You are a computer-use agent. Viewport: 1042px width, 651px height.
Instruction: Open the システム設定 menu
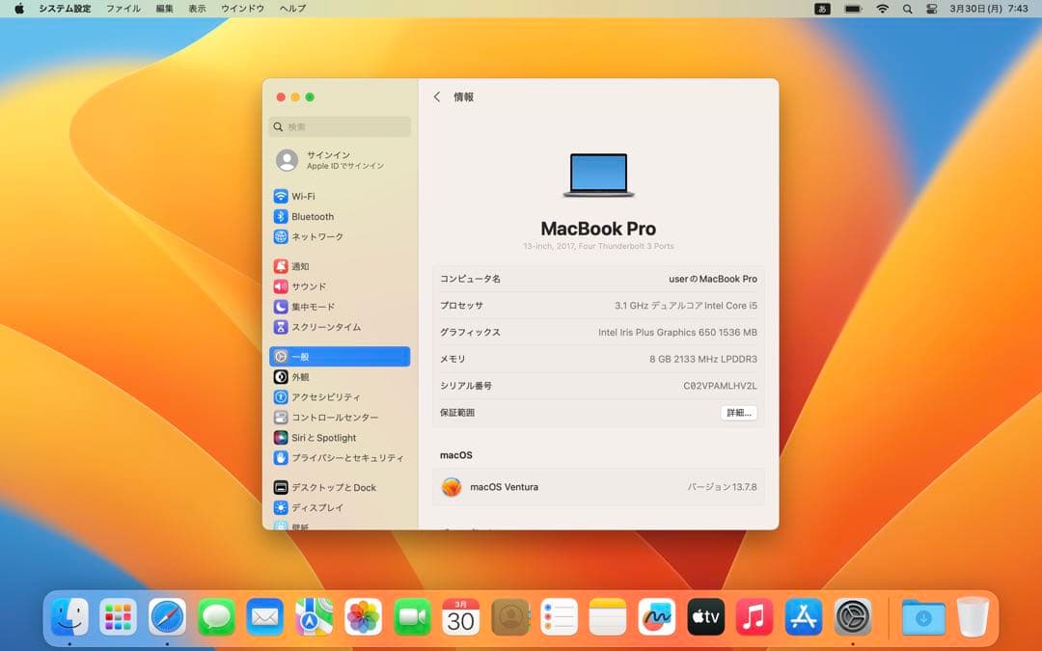(x=65, y=9)
